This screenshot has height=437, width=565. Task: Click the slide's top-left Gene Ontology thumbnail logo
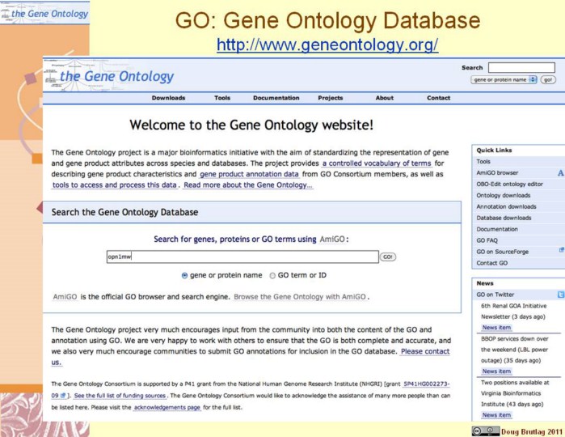click(x=44, y=13)
